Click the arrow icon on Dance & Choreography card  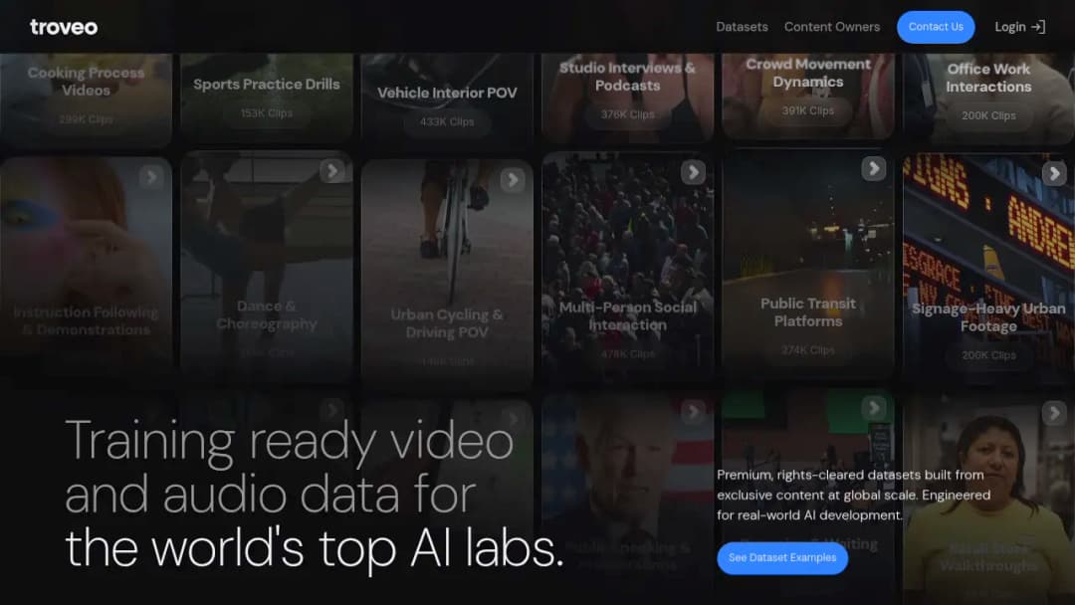(331, 170)
